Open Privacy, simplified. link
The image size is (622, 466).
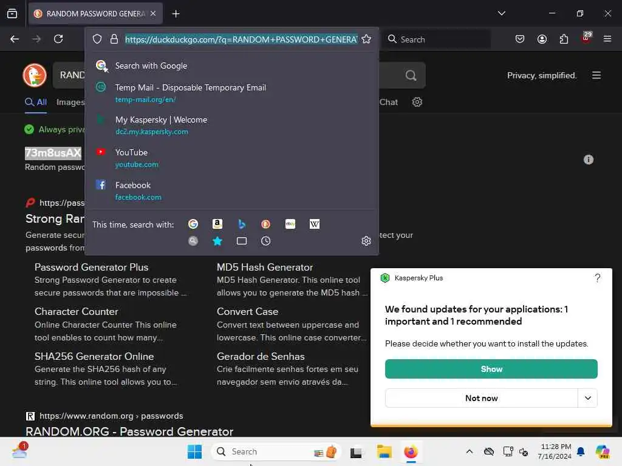[541, 75]
